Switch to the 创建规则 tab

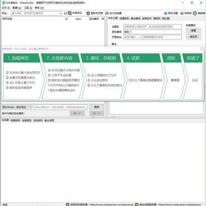[124, 18]
